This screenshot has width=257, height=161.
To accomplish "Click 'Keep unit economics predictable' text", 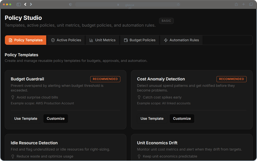I will click(170, 156).
